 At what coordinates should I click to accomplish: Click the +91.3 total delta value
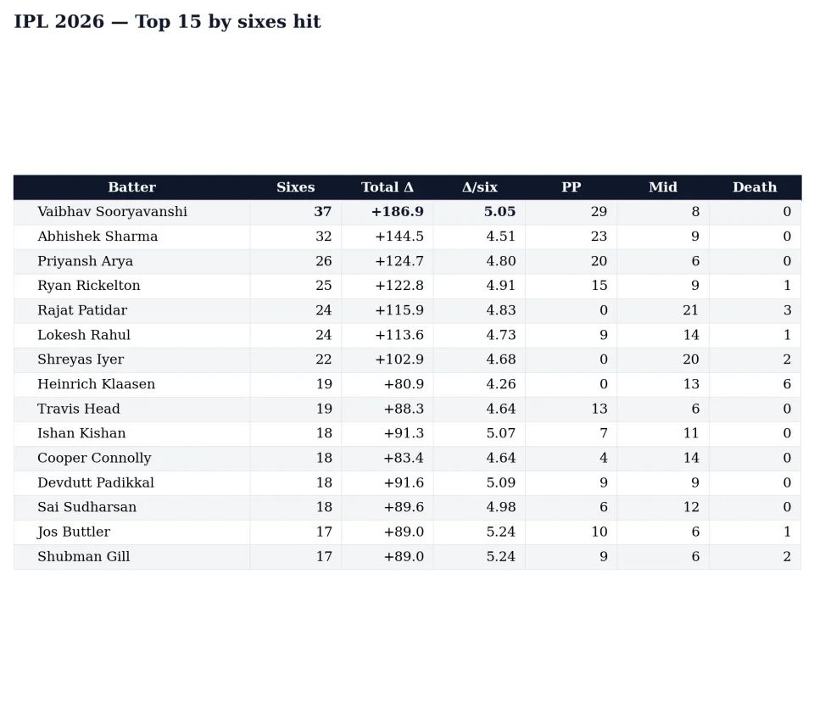tap(404, 433)
